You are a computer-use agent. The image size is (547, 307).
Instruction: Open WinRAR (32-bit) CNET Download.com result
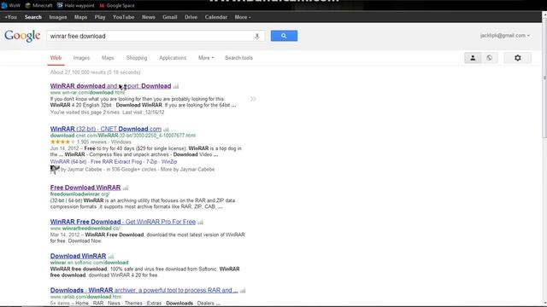pos(106,129)
